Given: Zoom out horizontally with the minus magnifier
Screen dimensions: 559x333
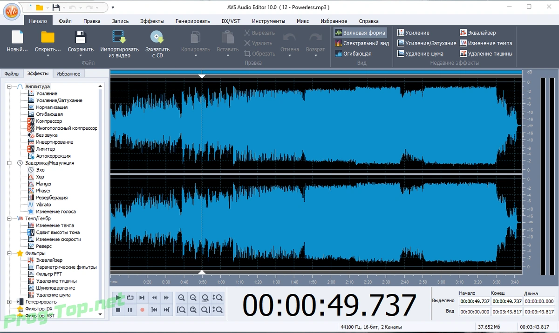Looking at the screenshot, I should click(x=193, y=298).
